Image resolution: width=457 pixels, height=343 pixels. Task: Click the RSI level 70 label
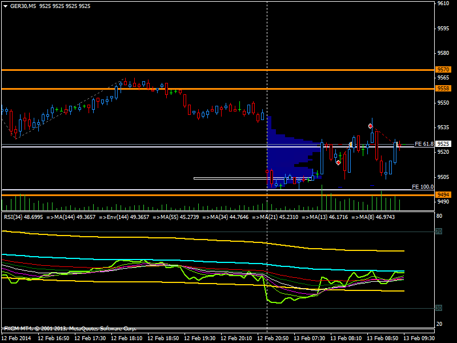click(439, 232)
